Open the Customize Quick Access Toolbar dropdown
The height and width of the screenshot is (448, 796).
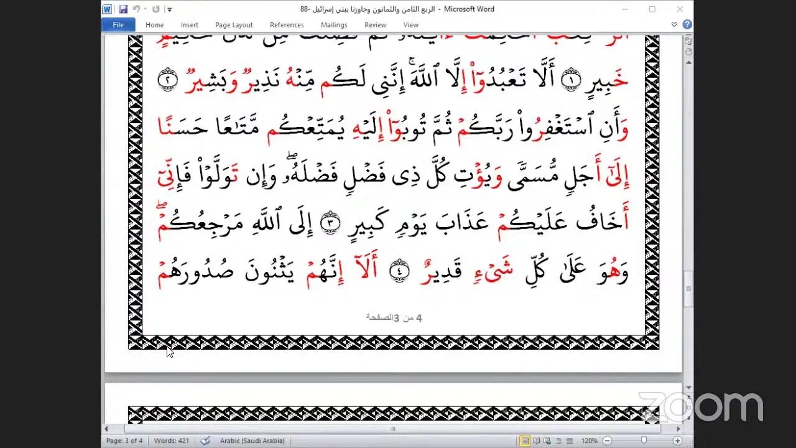[170, 10]
